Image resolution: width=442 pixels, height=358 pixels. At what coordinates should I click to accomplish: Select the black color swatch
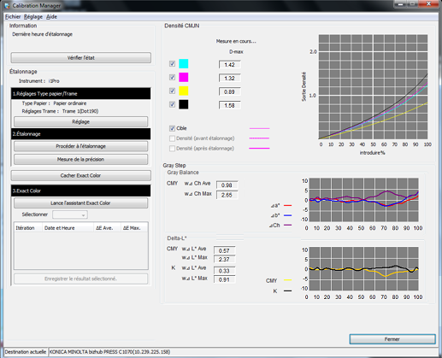point(184,104)
